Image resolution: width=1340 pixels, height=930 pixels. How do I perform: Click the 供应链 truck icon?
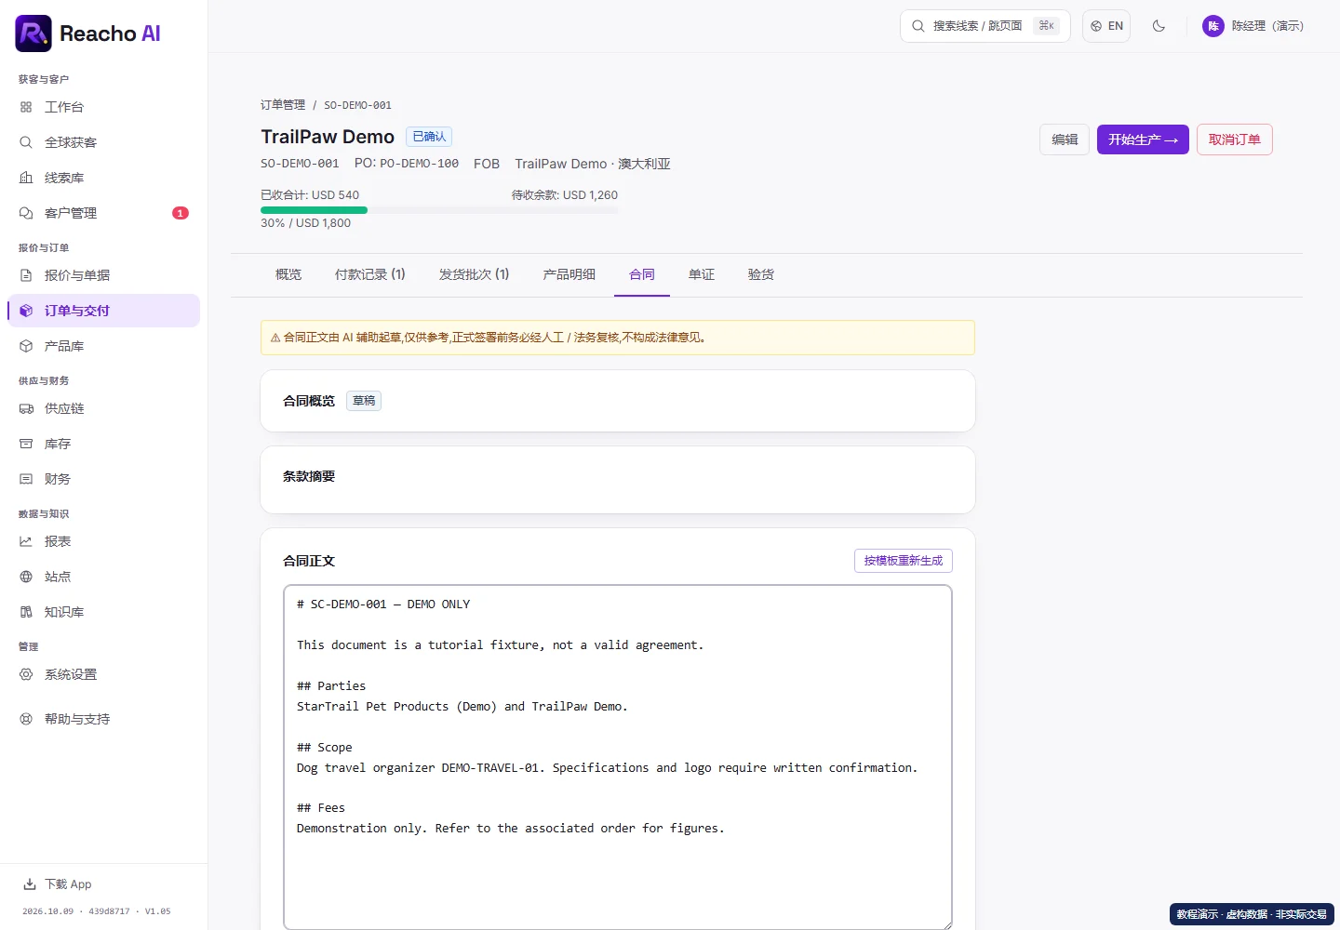click(x=26, y=408)
